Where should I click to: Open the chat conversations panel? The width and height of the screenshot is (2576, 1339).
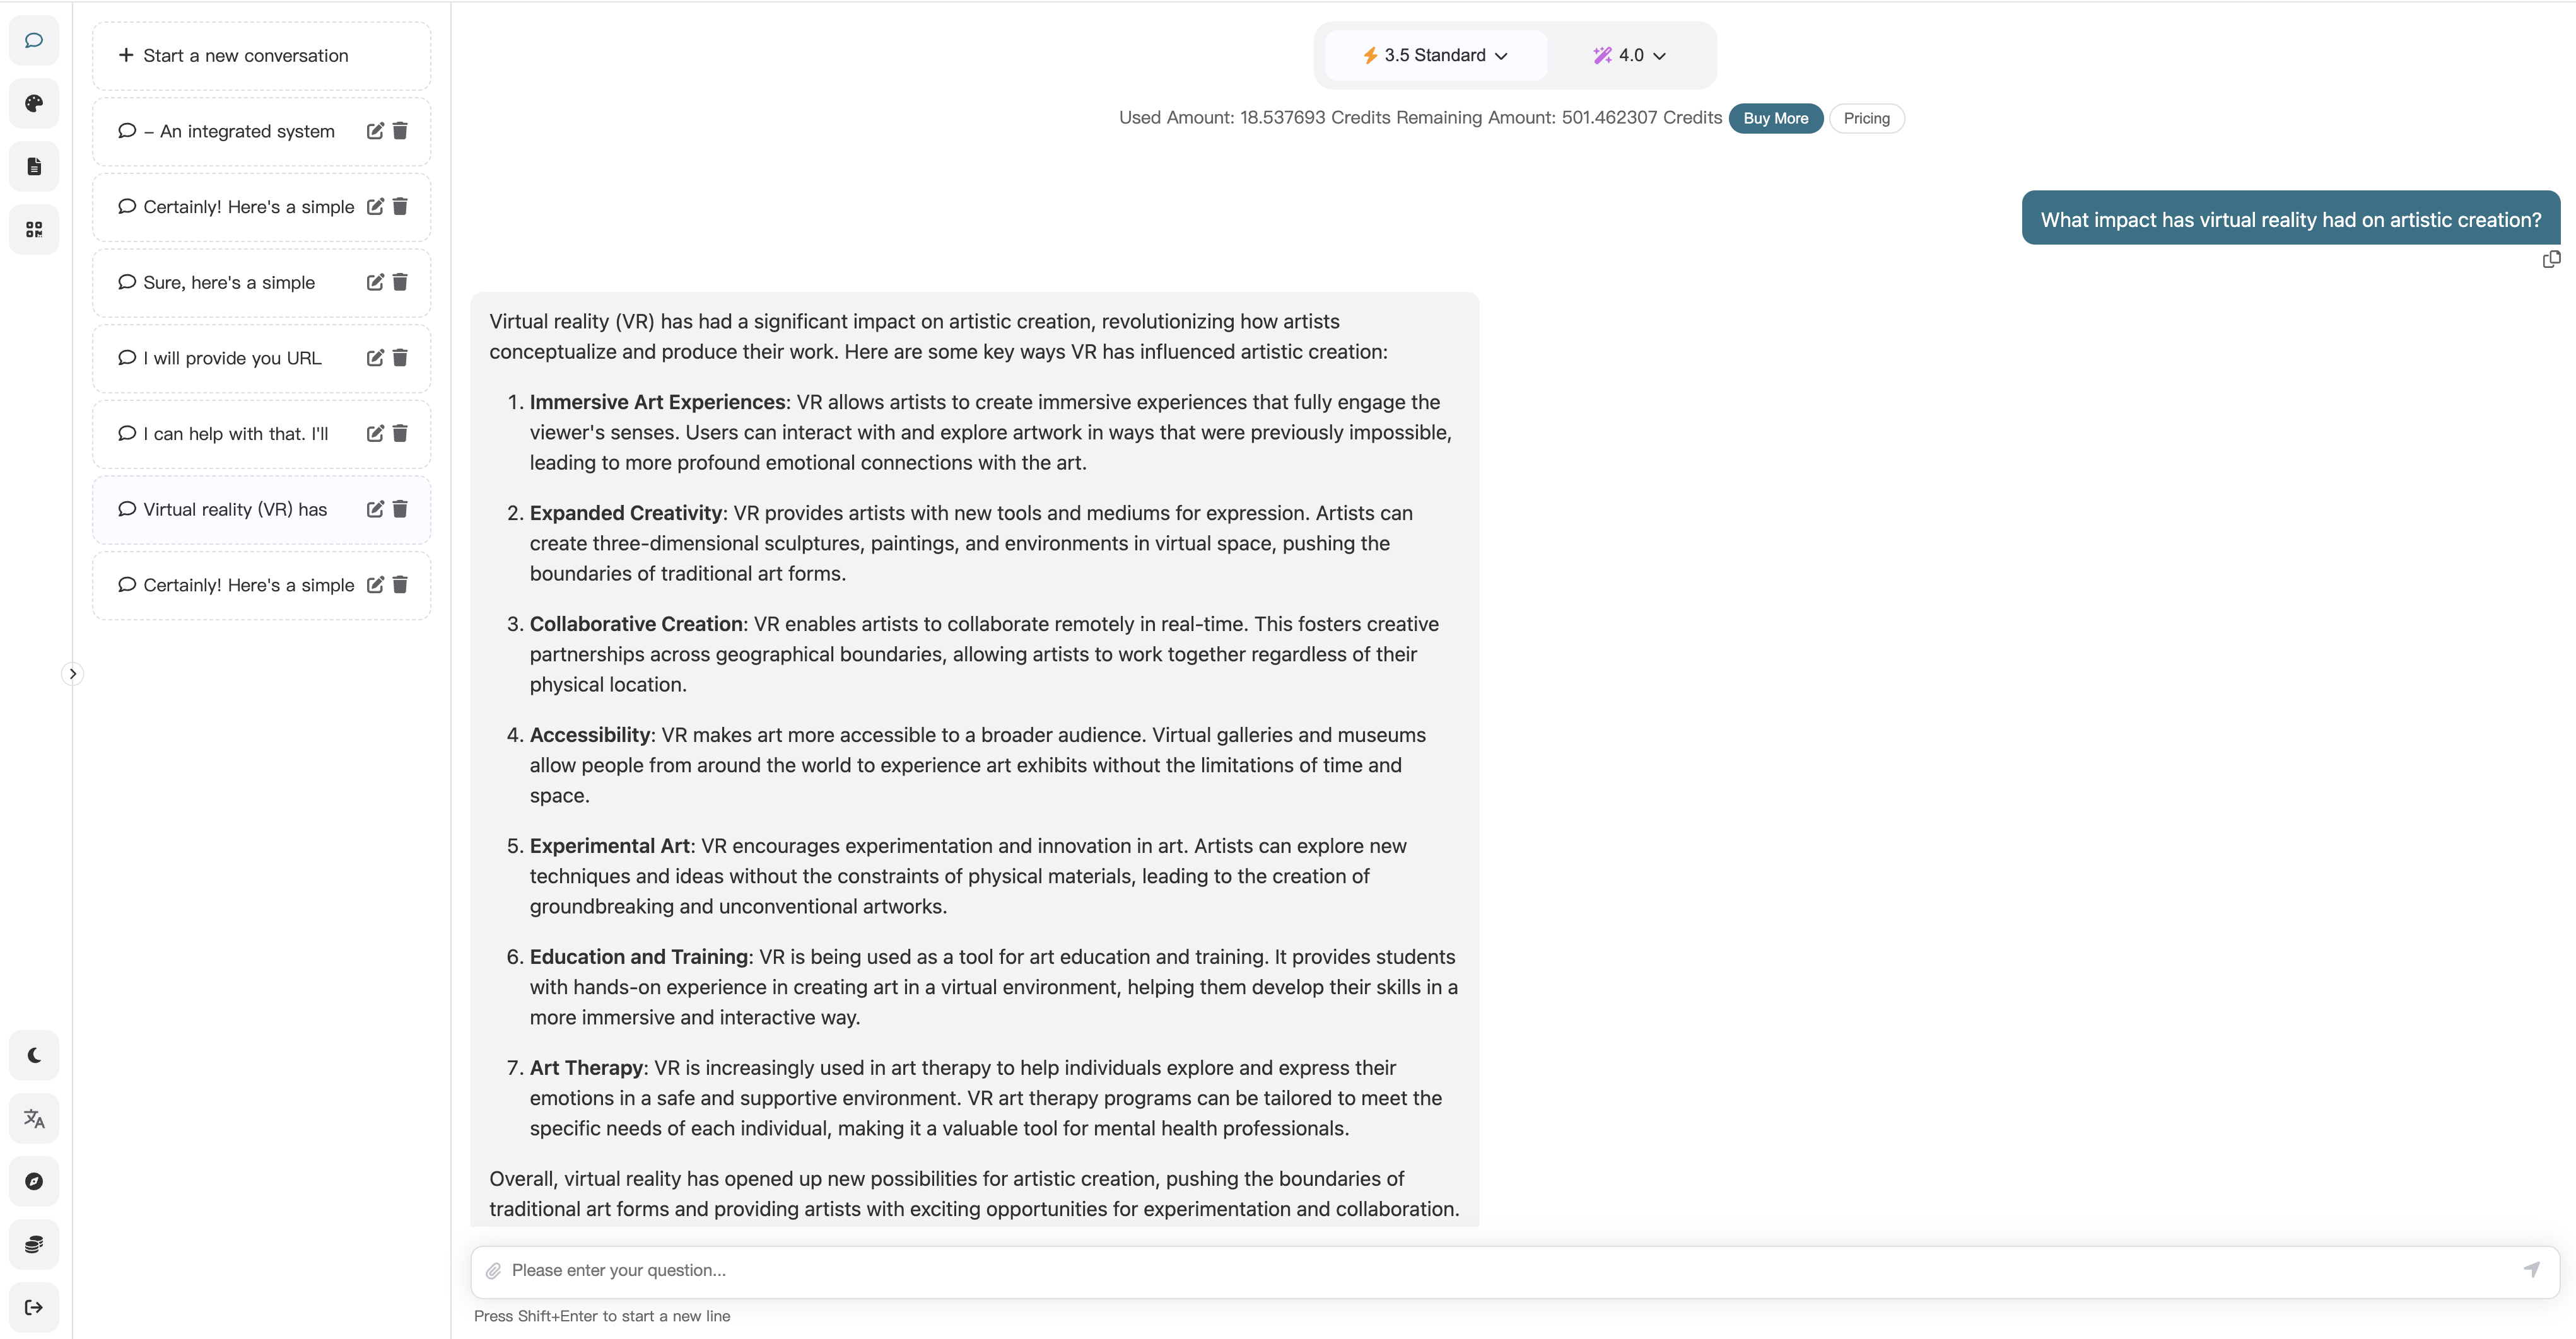[33, 41]
